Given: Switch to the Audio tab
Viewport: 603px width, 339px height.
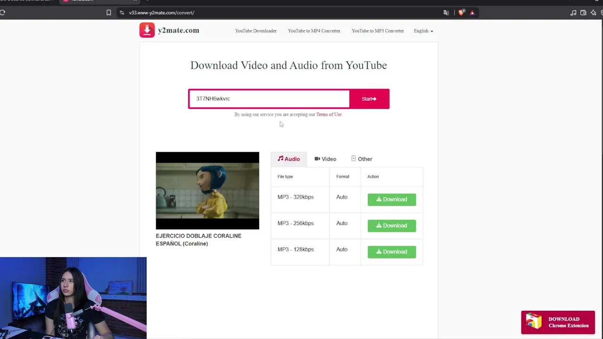Looking at the screenshot, I should tap(289, 159).
